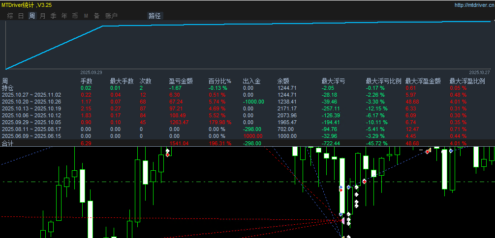Click the 最大浮盈金额 column header
Screen dimensions: 495x238
point(423,81)
